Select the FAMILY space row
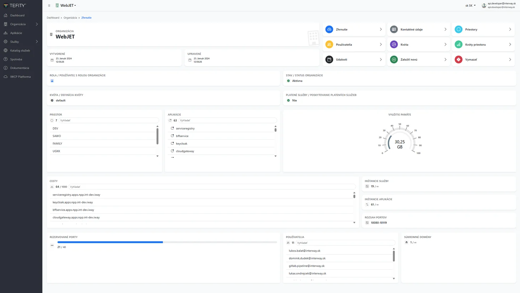The width and height of the screenshot is (520, 293). pyautogui.click(x=103, y=143)
